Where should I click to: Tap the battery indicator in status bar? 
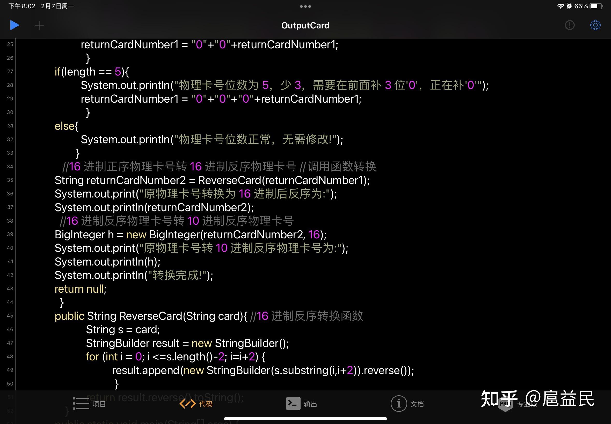tap(596, 6)
